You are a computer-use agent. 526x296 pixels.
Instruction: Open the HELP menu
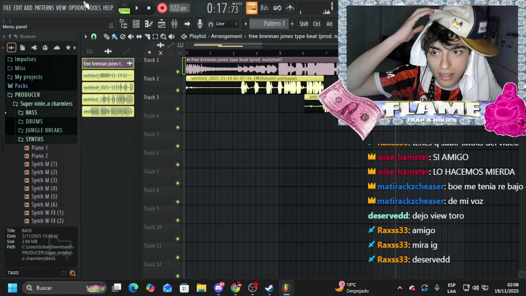tap(108, 8)
